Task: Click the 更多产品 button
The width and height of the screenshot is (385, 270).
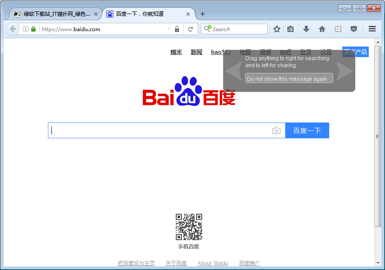Action: [x=355, y=52]
